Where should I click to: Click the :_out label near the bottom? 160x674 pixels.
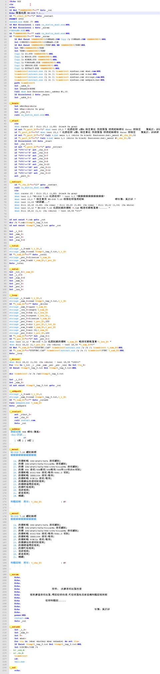(x=13, y=667)
